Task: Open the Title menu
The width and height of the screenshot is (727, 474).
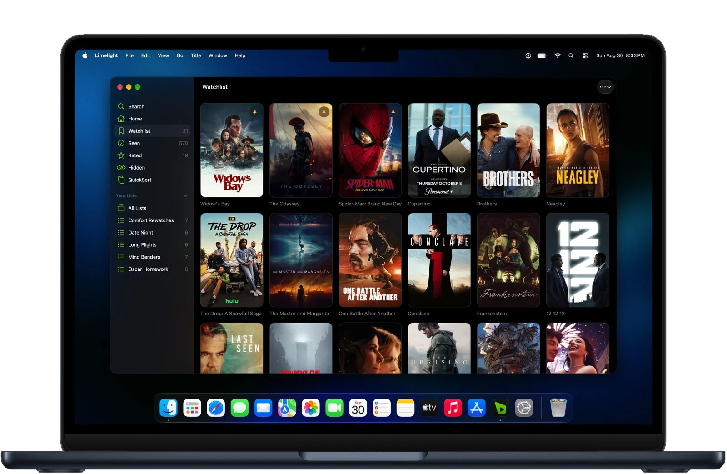Action: click(196, 55)
